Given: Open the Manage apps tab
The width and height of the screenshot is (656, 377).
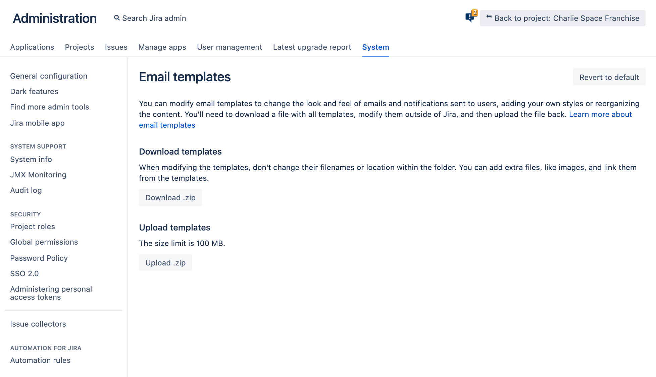Looking at the screenshot, I should click(x=162, y=47).
